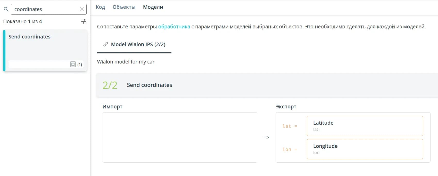Expand the 2/2 Send coordinates section header
Screen dimensions: 438x176
267,85
